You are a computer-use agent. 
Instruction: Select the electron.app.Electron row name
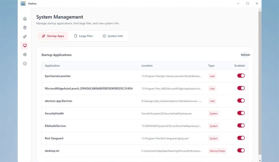click(x=58, y=101)
